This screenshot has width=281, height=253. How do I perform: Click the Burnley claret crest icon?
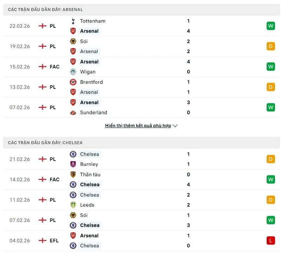click(73, 164)
